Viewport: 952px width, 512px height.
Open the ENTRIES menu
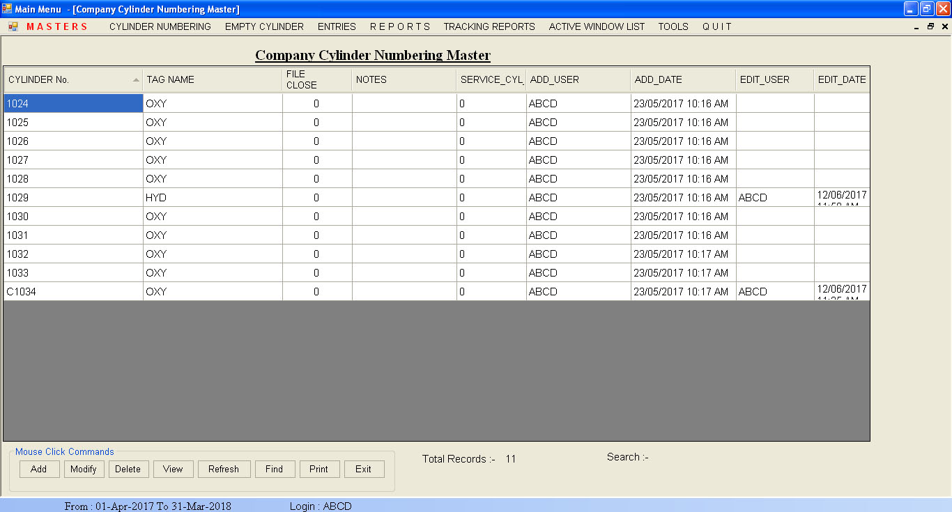pyautogui.click(x=337, y=26)
